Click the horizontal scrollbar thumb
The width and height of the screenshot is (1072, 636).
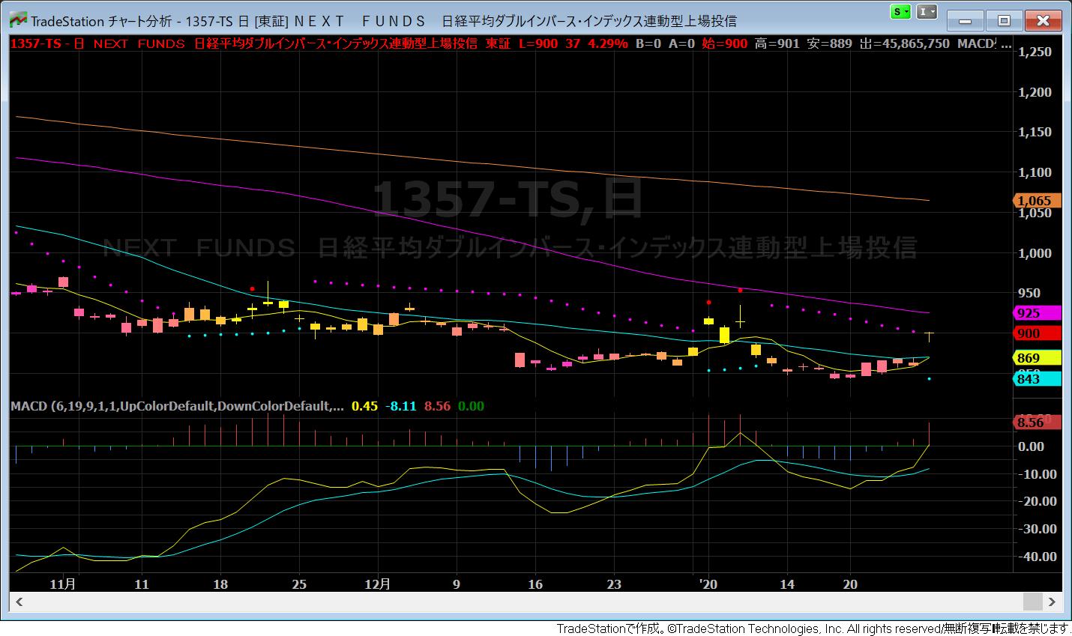(x=1033, y=601)
